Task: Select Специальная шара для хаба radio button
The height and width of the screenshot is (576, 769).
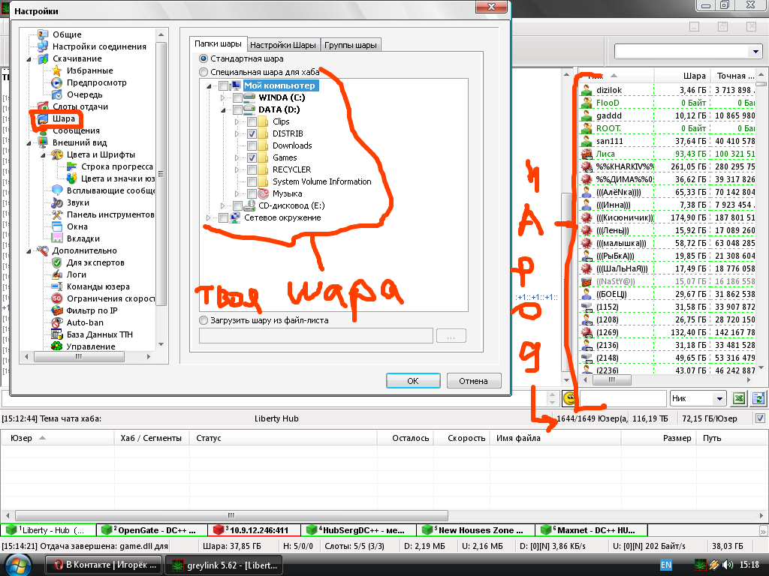Action: [204, 72]
